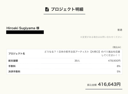Click the 5% payment fee value
Screen dimensions: 128x94
tap(119, 72)
